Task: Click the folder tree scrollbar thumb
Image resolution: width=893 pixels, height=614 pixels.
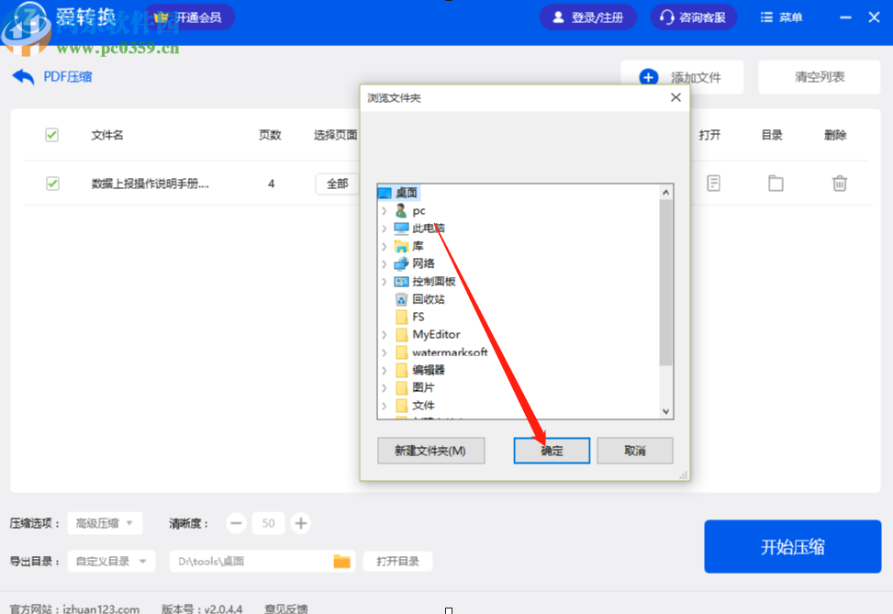Action: 665,283
